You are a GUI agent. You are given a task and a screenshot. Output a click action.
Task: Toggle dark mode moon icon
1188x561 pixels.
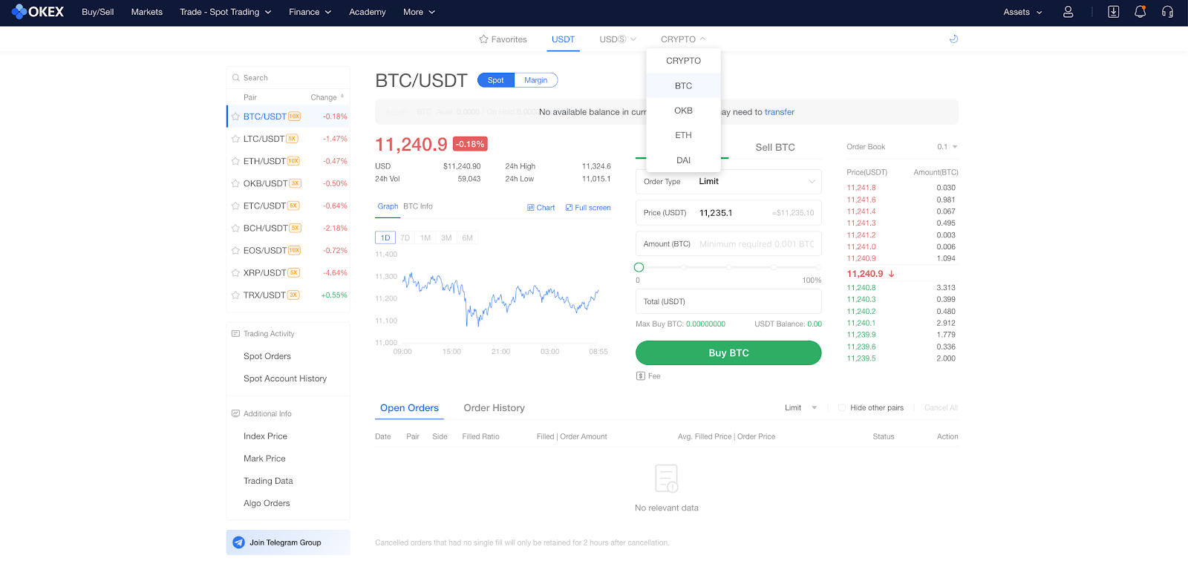point(953,39)
